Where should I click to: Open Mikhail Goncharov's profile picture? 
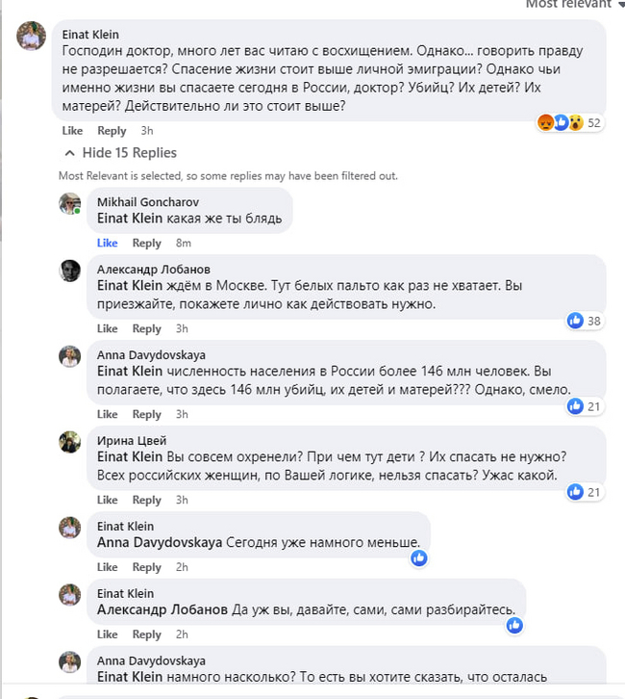click(x=70, y=203)
